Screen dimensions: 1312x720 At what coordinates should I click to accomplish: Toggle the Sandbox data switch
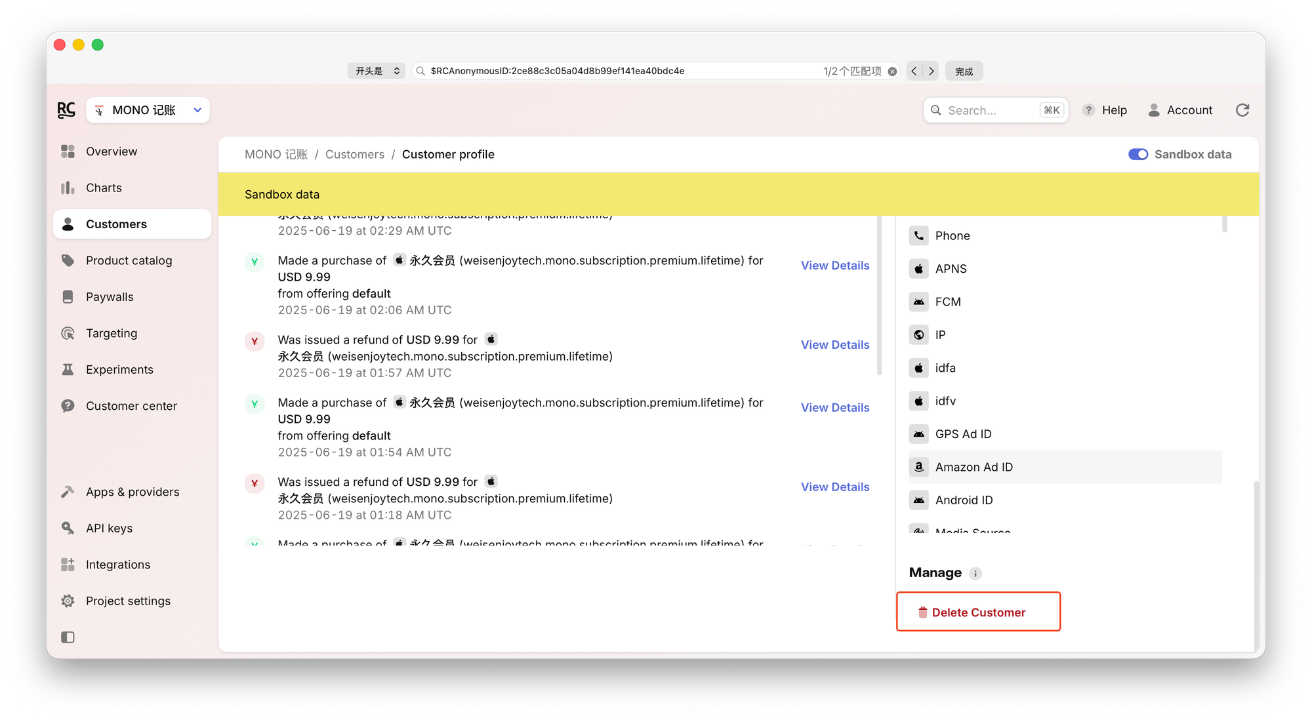pyautogui.click(x=1138, y=154)
